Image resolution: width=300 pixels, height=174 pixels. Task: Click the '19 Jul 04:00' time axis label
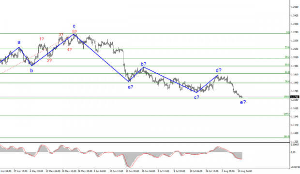(x=196, y=171)
